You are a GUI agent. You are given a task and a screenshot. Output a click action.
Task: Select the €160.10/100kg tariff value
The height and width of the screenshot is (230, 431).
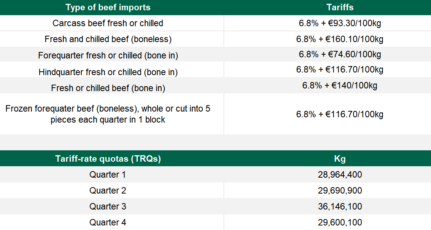(x=340, y=39)
